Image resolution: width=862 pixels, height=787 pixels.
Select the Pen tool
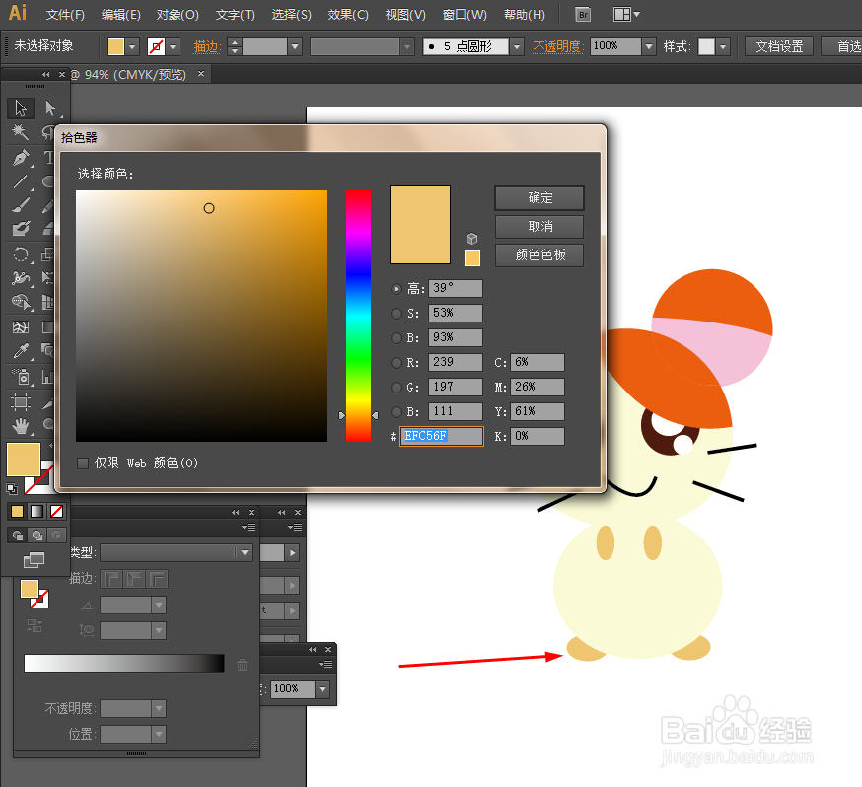tap(21, 158)
